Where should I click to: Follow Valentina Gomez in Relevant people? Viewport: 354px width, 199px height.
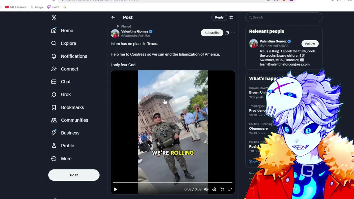coord(310,44)
